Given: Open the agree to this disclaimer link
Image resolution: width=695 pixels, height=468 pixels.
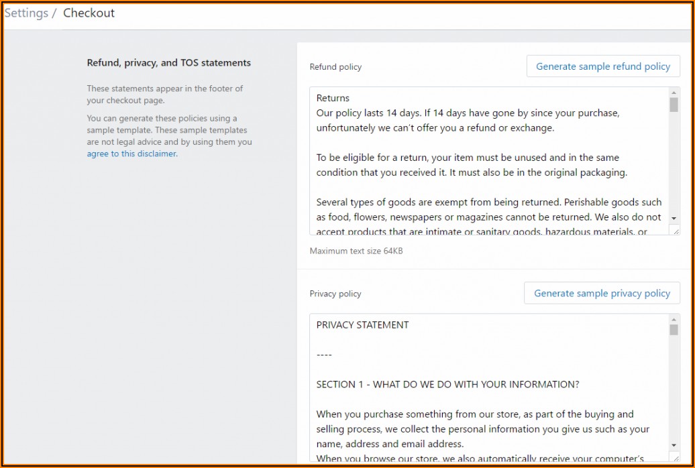Looking at the screenshot, I should coord(131,154).
